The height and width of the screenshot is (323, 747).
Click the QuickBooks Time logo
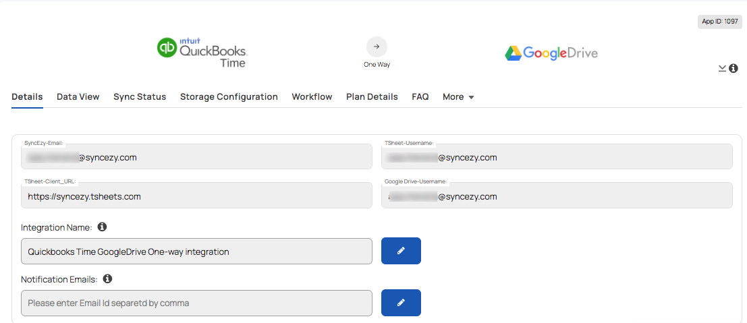[202, 53]
